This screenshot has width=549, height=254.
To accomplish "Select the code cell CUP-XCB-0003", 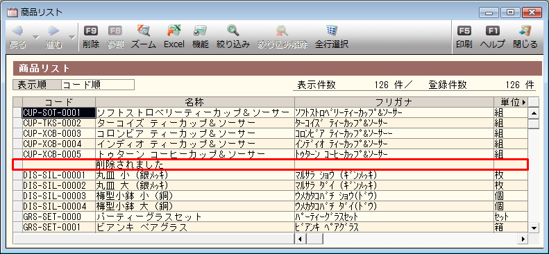I will click(59, 134).
